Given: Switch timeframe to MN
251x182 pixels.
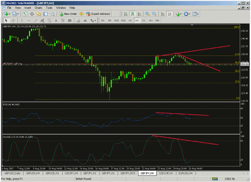Looking at the screenshot, I should 157,20.
